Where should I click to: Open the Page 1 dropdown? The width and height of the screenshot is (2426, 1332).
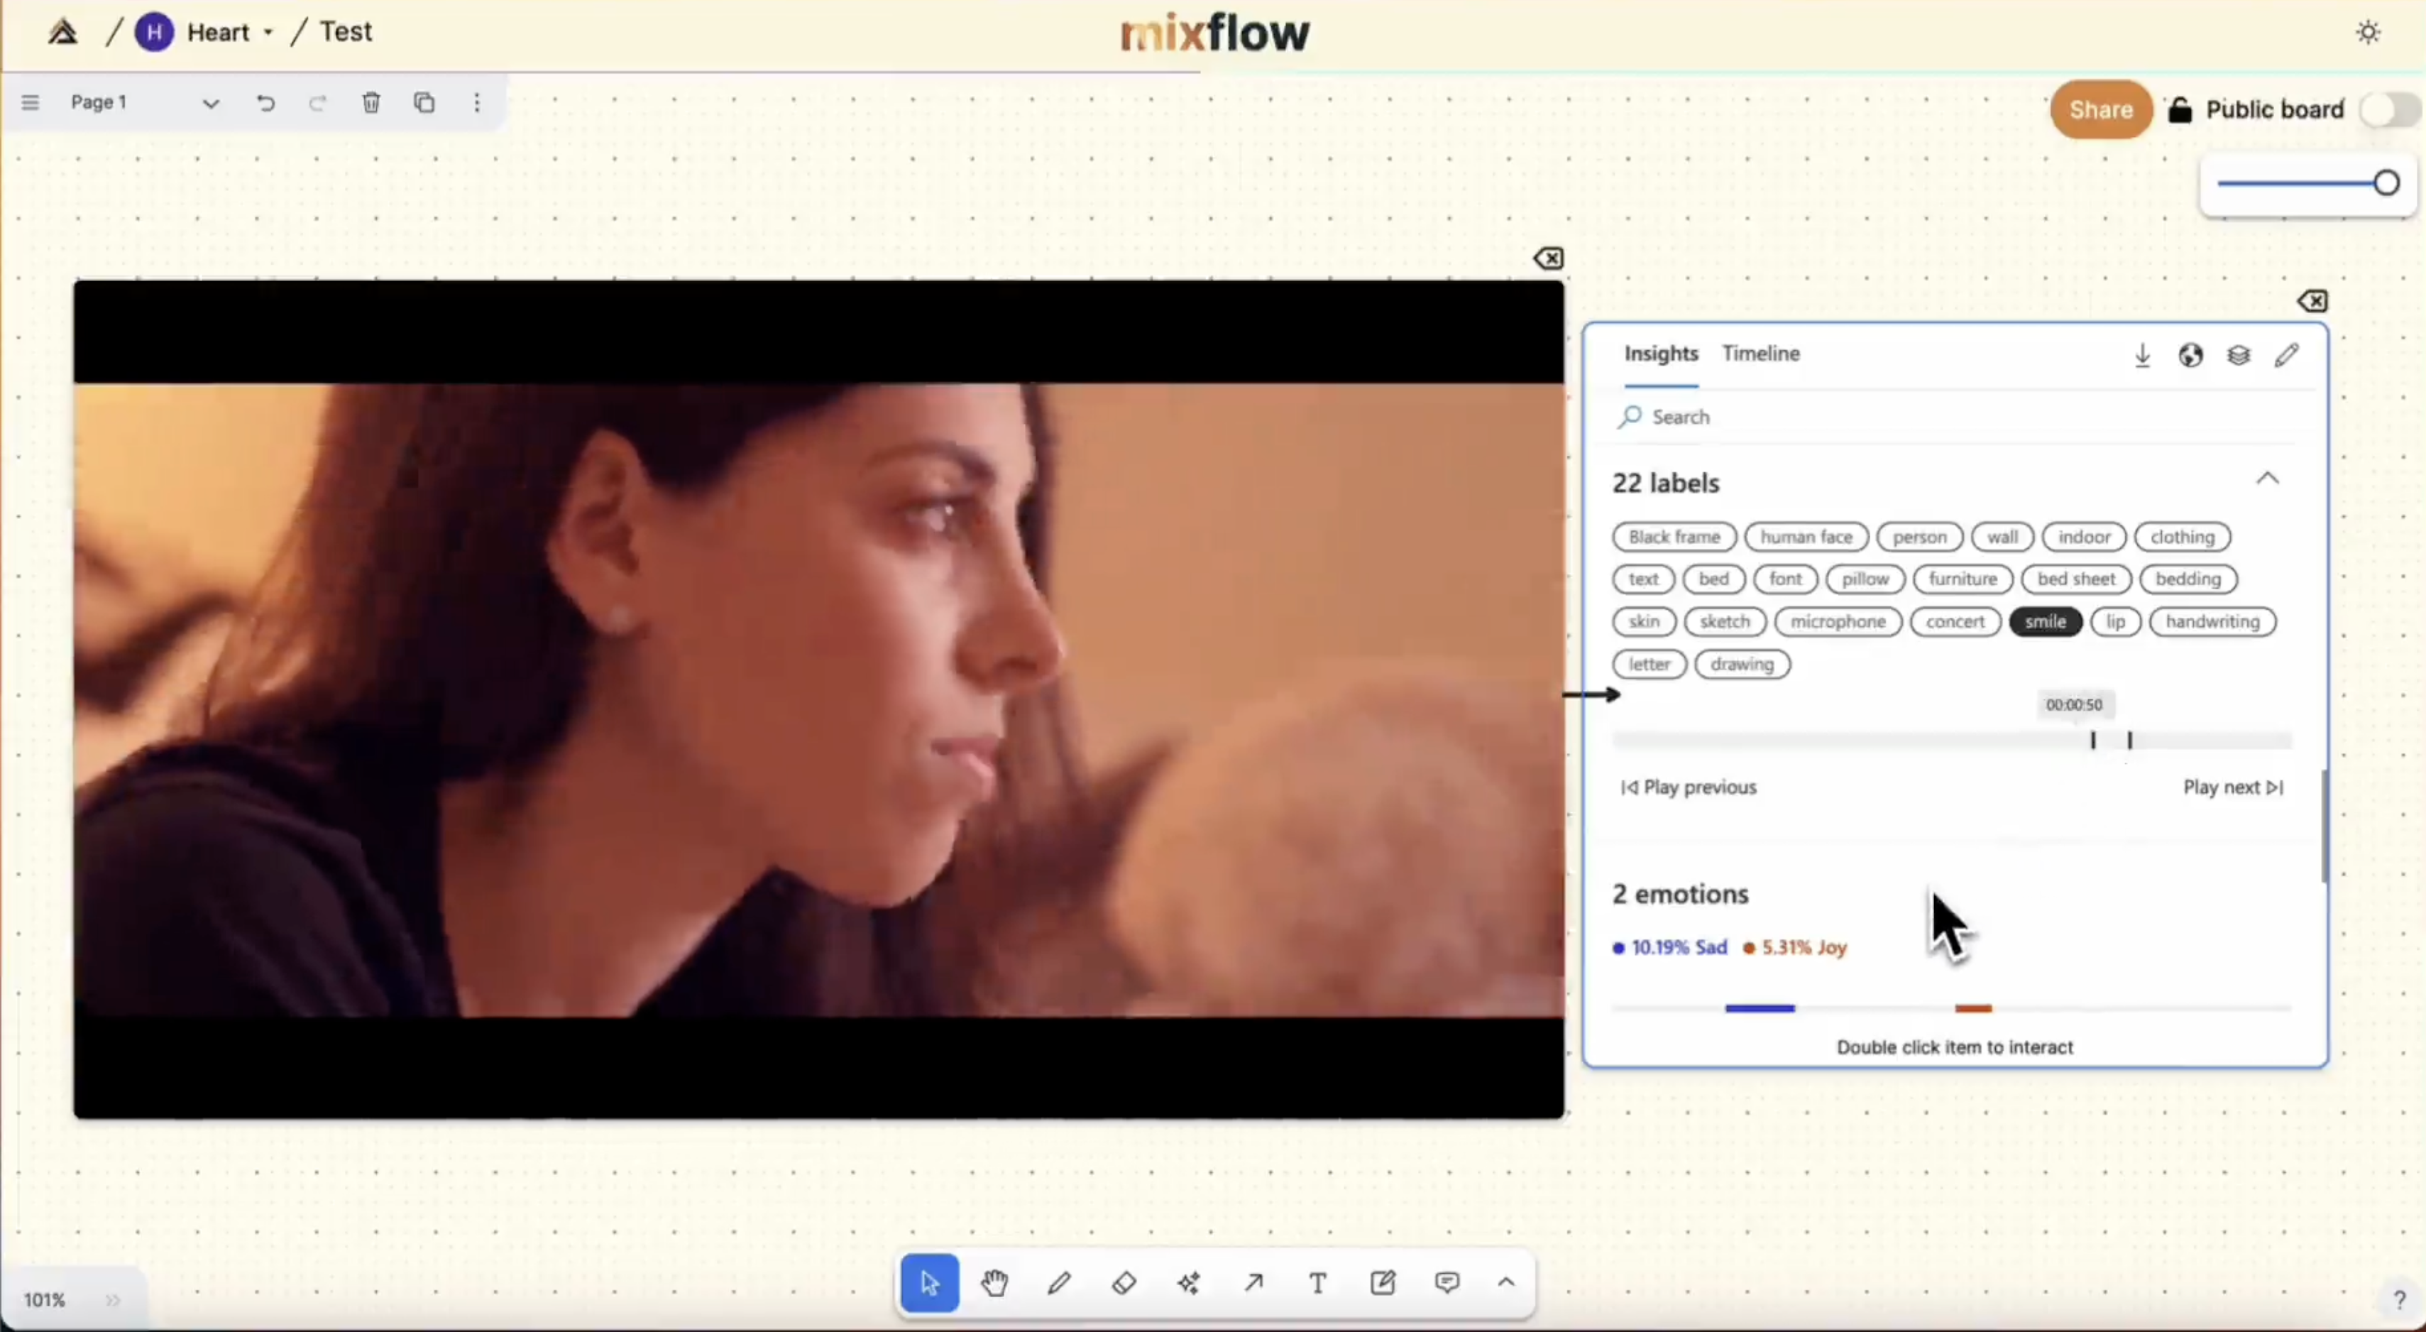point(211,104)
